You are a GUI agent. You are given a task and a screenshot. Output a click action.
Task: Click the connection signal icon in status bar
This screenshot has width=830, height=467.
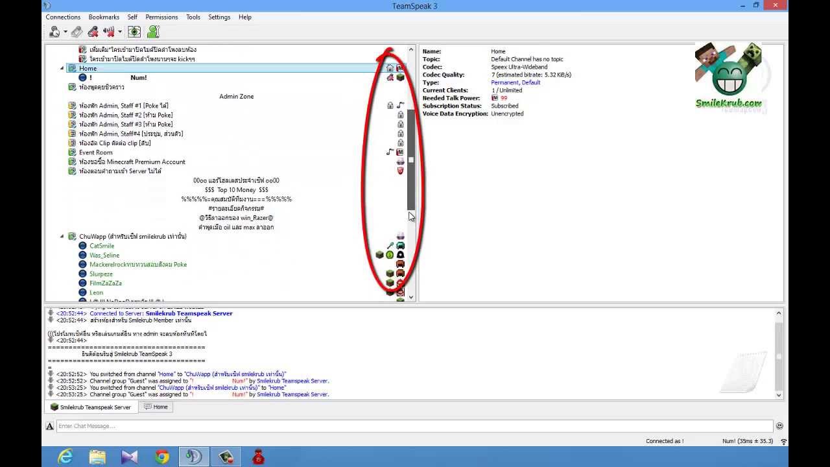click(784, 442)
